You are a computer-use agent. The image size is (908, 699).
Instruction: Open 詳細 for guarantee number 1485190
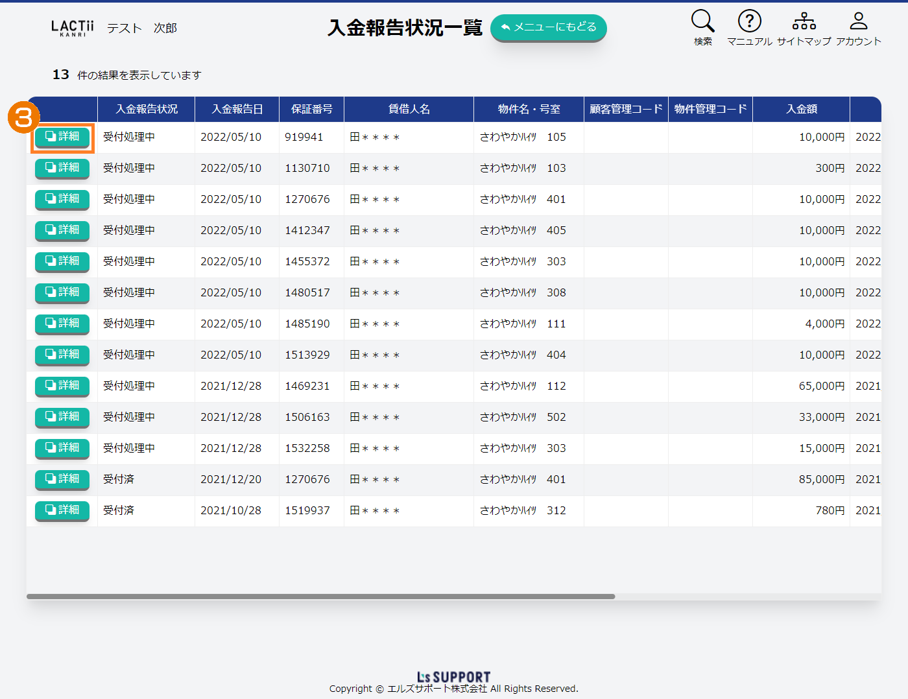(x=62, y=324)
